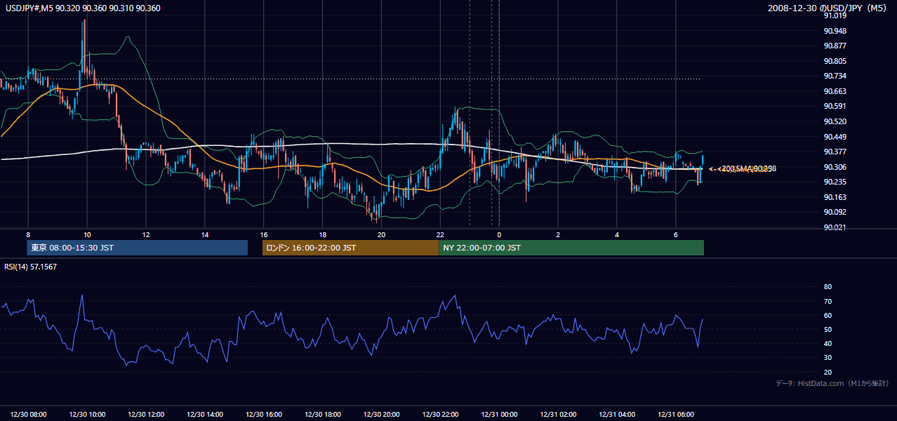Viewport: 897px width, 421px height.
Task: Click RSI scale value 40
Action: pos(828,343)
